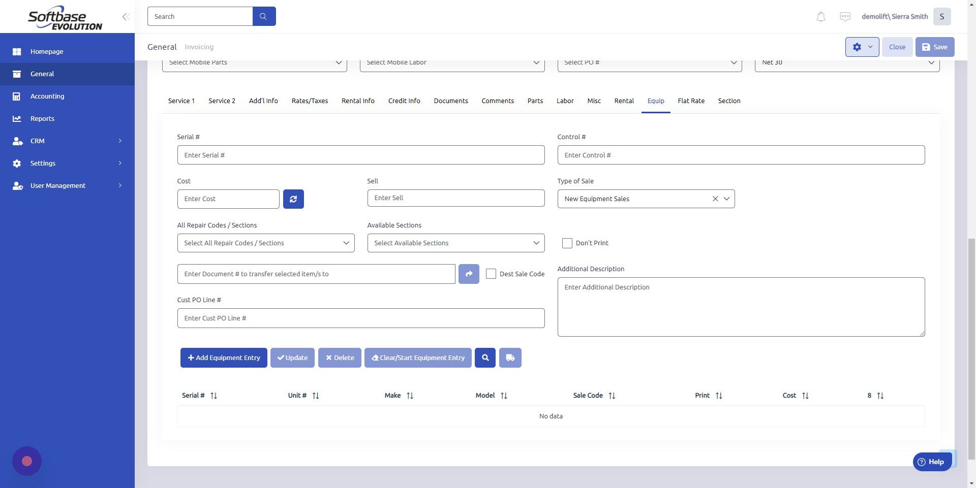The height and width of the screenshot is (488, 976).
Task: Click the transfer arrow icon beside document field
Action: (x=468, y=274)
